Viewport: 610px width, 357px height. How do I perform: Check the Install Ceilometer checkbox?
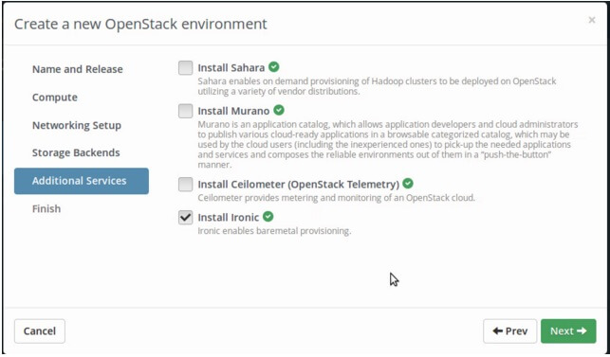tap(186, 184)
